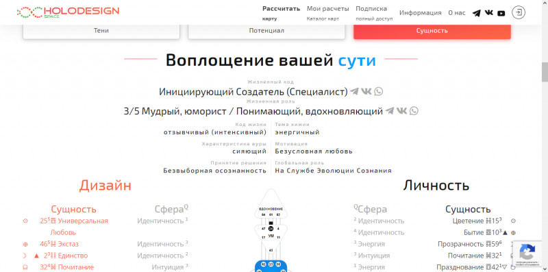Open 2 Единство gate link
Viewport: 548px width, 272px height.
66,256
